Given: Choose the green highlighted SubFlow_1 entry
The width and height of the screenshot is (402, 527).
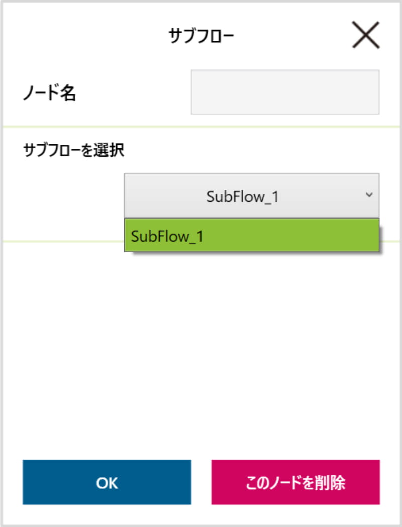Looking at the screenshot, I should pyautogui.click(x=251, y=235).
